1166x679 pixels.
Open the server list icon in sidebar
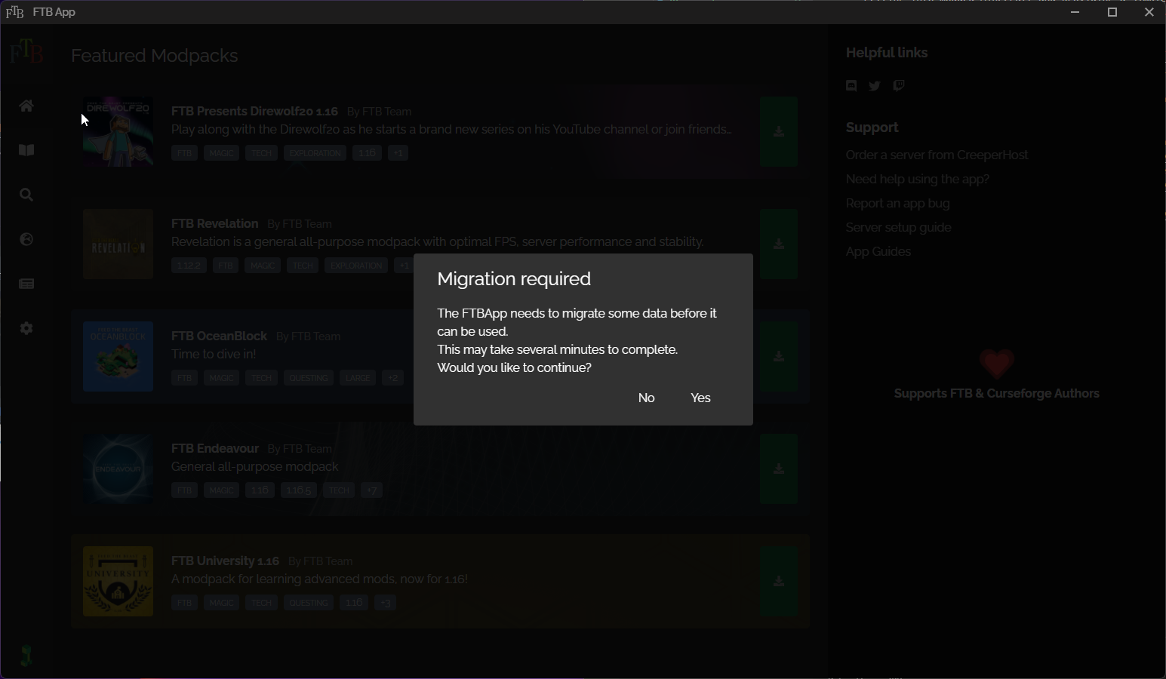(x=26, y=284)
